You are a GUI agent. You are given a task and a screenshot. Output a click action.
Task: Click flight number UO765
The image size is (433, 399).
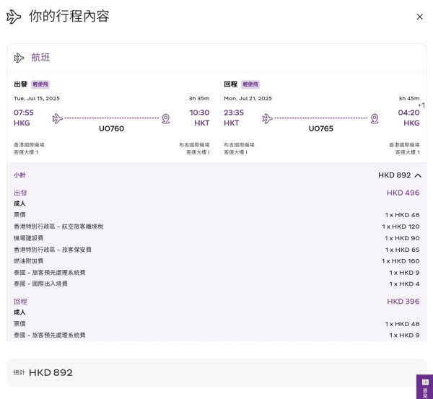click(x=321, y=128)
